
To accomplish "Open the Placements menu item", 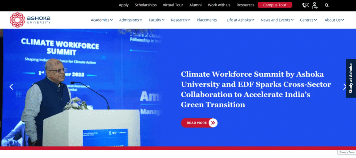I will [207, 20].
